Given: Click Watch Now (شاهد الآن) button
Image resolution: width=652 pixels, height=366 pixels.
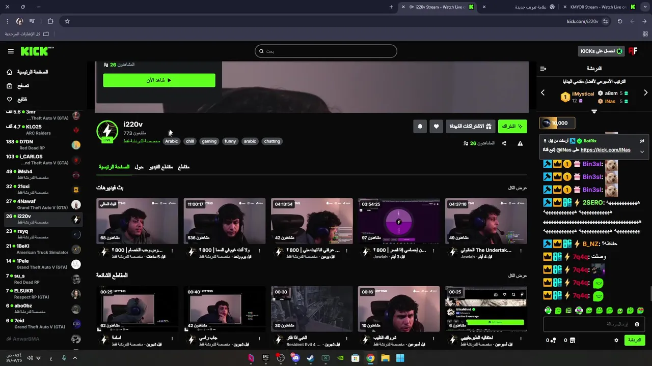Looking at the screenshot, I should [159, 80].
